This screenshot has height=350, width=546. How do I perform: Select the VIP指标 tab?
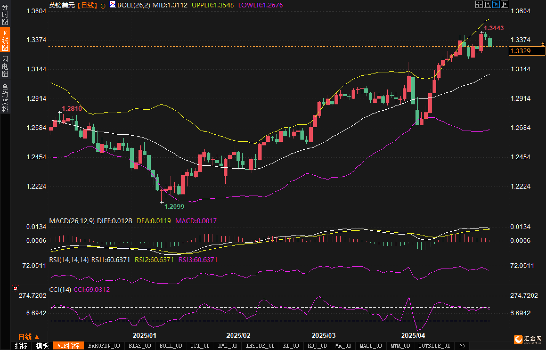pyautogui.click(x=68, y=346)
